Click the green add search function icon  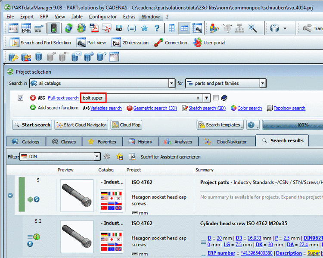pos(33,108)
